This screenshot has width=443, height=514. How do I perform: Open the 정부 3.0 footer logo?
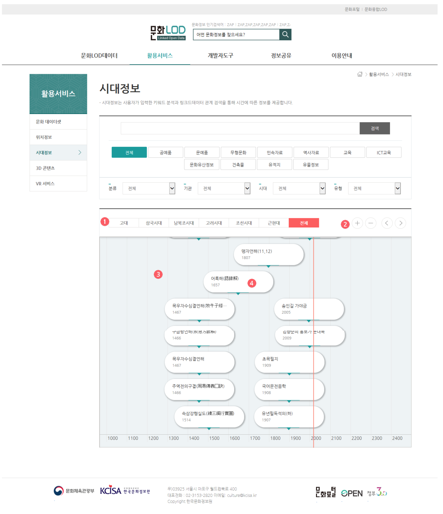click(x=377, y=492)
